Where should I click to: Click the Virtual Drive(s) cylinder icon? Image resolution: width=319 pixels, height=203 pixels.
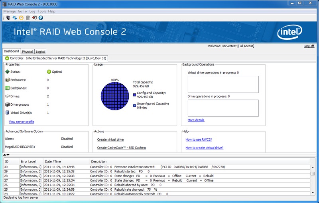[x=7, y=113]
